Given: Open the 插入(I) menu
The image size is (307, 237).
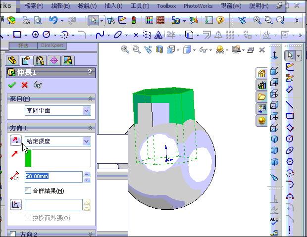Looking at the screenshot, I should [113, 6].
